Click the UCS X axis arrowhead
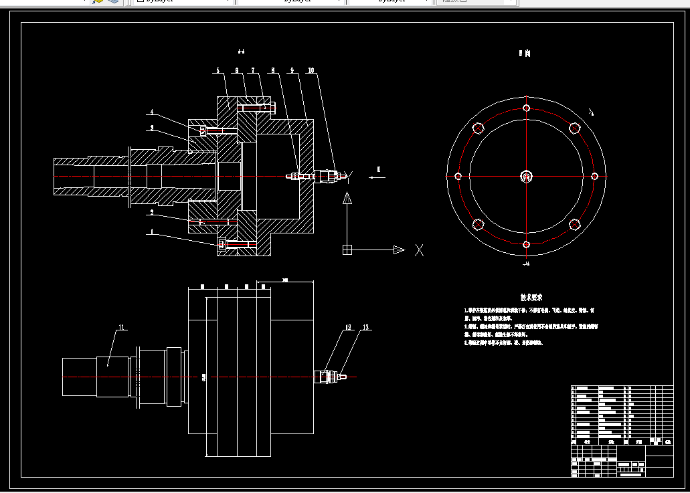 click(x=399, y=250)
